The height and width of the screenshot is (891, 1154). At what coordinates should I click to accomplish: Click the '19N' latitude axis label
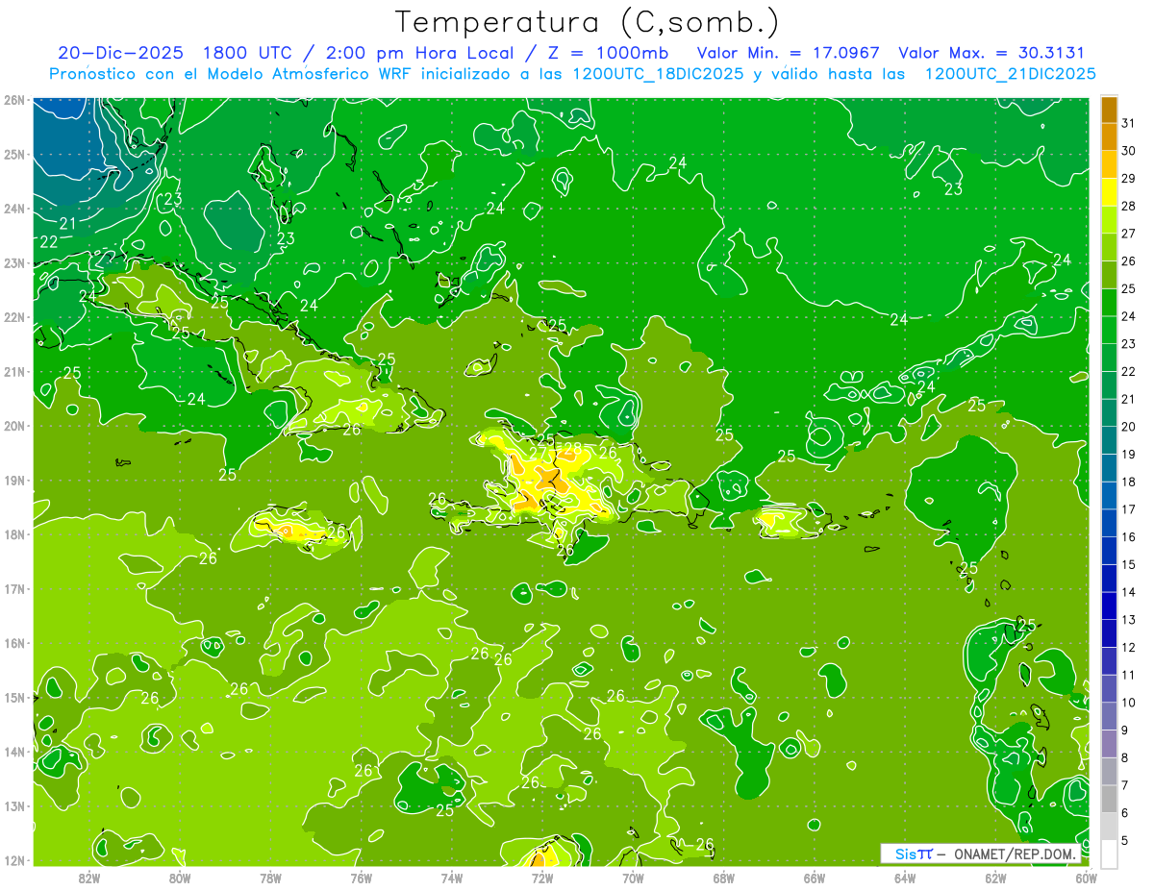(14, 480)
